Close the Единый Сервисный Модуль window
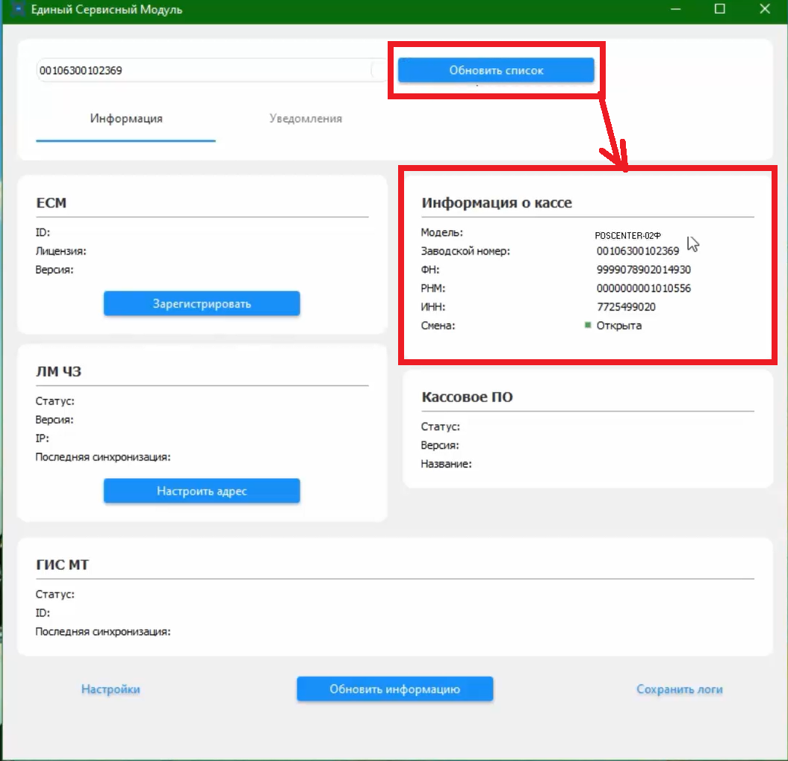788x761 pixels. (x=764, y=9)
